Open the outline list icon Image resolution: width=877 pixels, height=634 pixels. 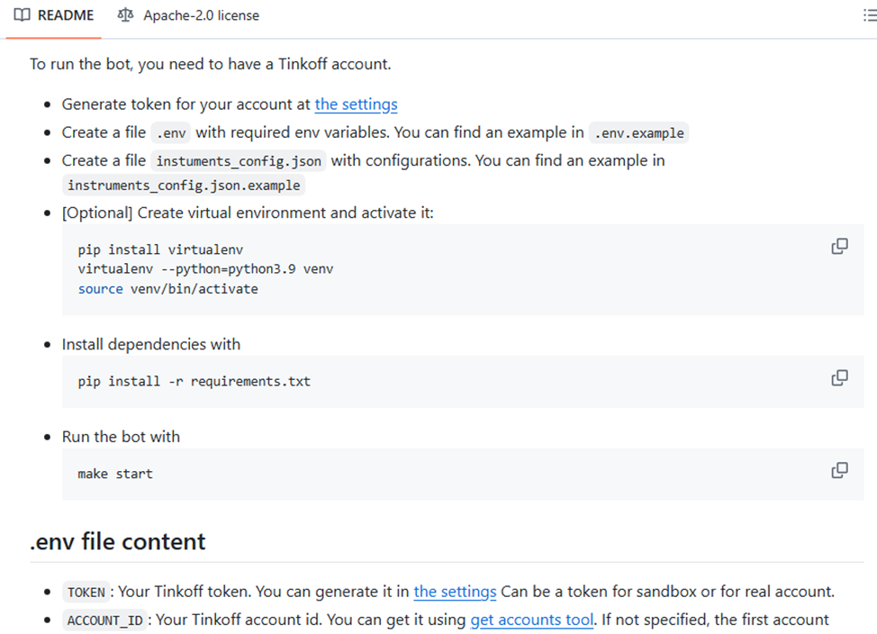pos(870,15)
